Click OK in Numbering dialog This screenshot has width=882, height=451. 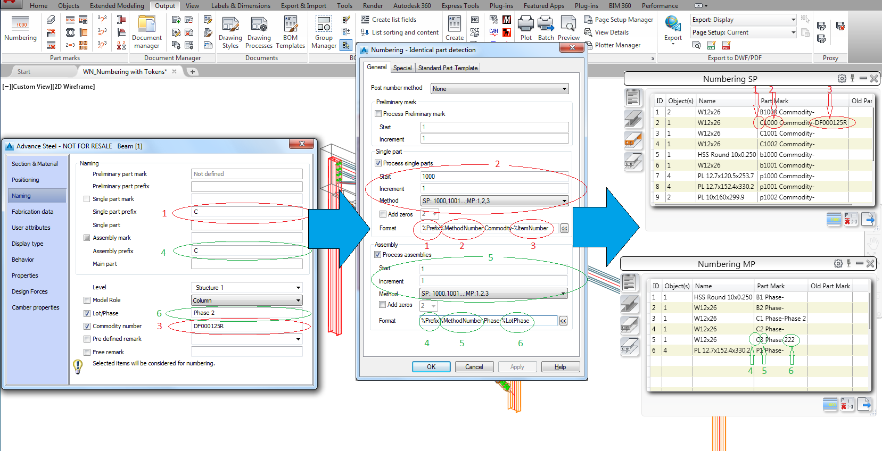[431, 367]
